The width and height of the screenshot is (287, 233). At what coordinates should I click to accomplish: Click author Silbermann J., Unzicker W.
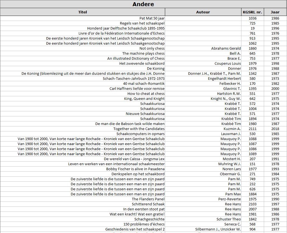[x=218, y=229]
